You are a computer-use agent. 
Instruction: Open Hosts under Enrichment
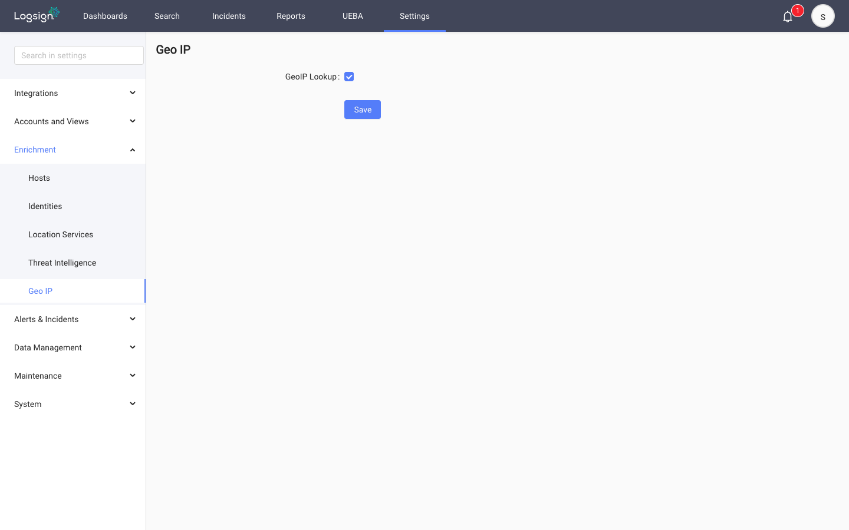[x=73, y=178]
